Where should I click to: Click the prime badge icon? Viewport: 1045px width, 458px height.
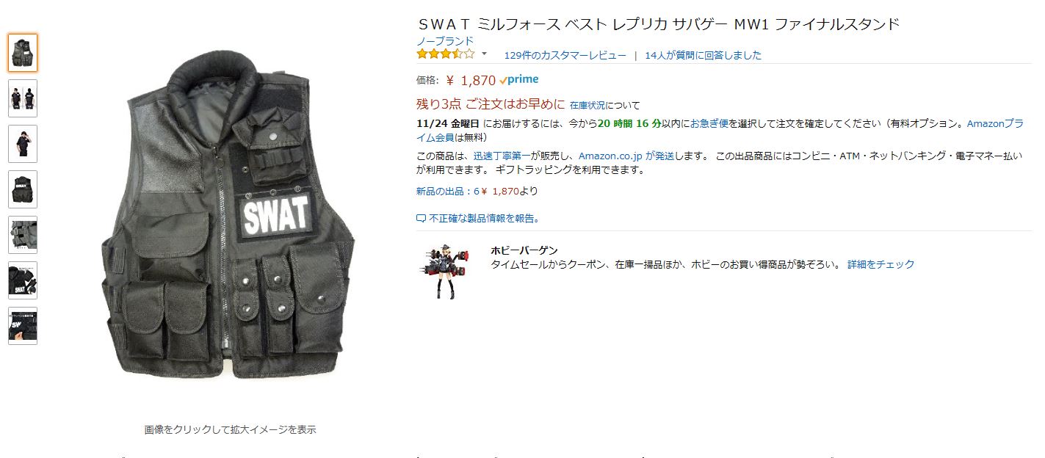point(518,80)
